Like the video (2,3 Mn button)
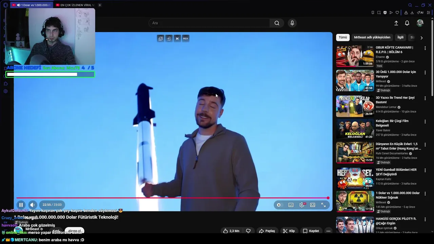The image size is (434, 244). tap(231, 231)
